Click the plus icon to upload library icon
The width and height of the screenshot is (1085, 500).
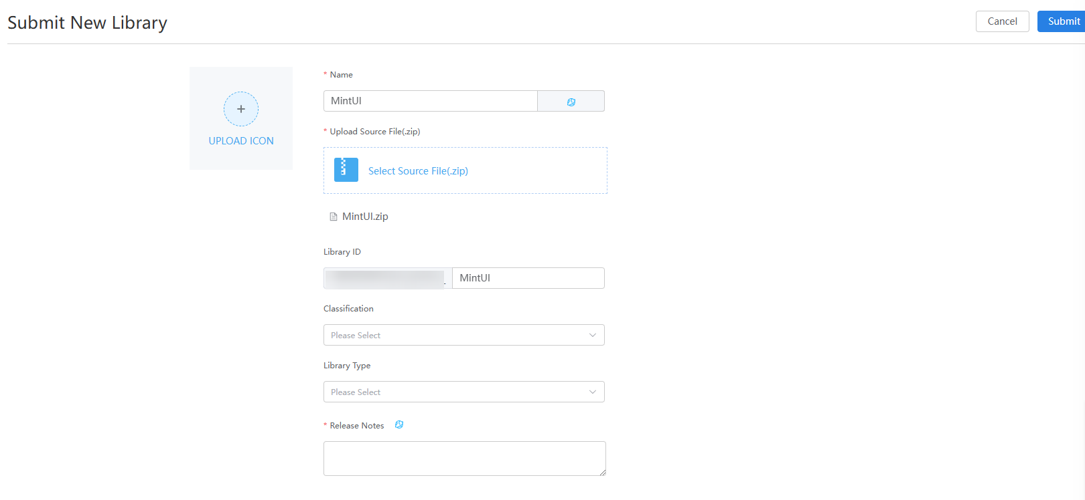click(241, 109)
